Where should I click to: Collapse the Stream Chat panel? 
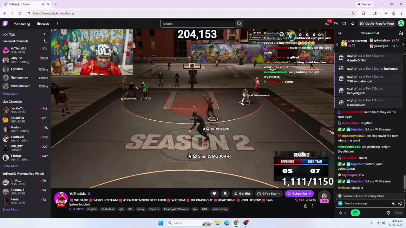click(x=339, y=33)
